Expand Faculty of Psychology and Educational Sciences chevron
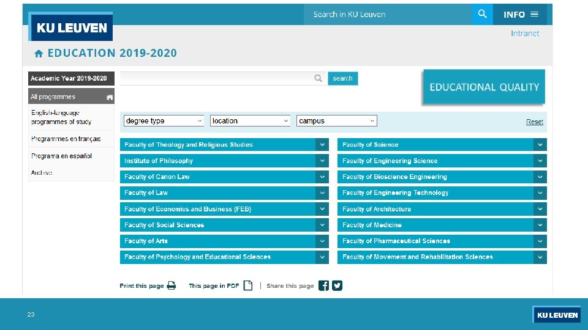The image size is (588, 330). (322, 257)
